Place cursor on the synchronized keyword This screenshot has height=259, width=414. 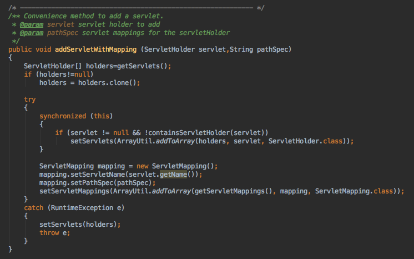tap(63, 116)
